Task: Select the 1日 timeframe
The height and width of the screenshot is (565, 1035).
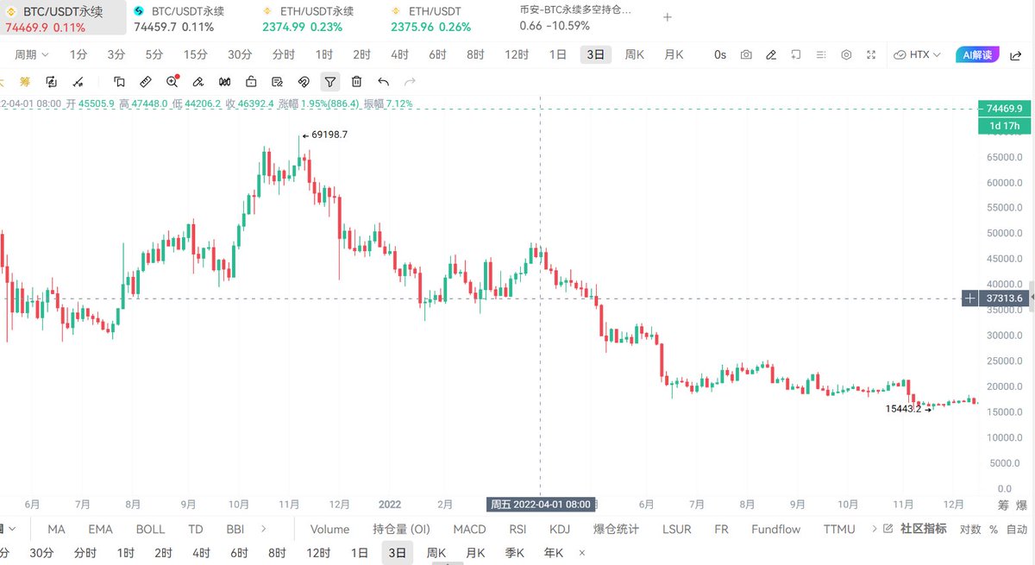Action: click(x=556, y=53)
